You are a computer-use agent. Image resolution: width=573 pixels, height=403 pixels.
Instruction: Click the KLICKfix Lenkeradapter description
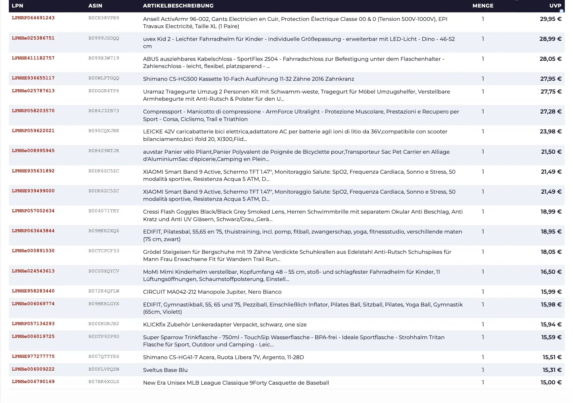[225, 324]
